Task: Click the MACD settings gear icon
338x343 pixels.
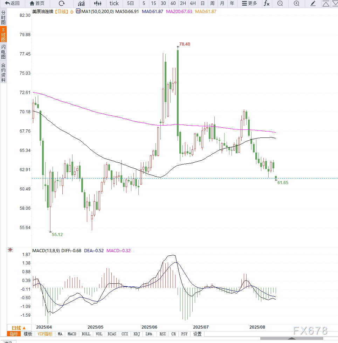Action: (x=10, y=250)
